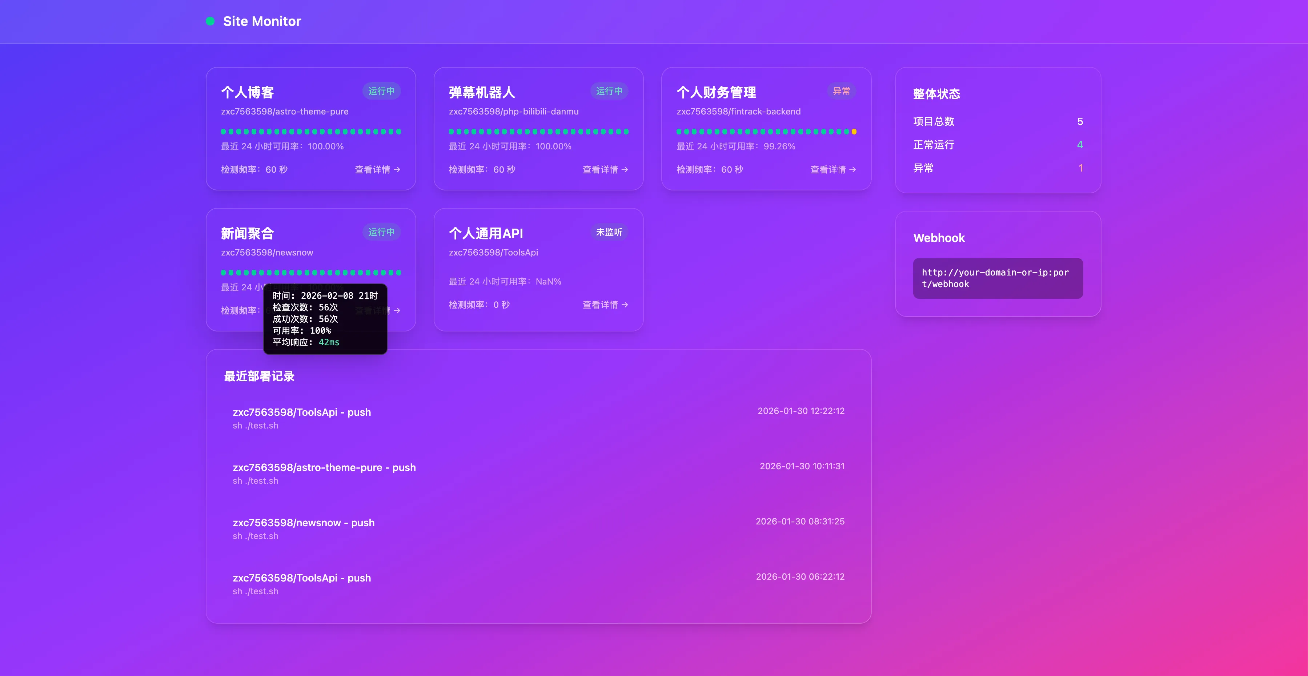The height and width of the screenshot is (676, 1308).
Task: Click the 异常 count in 整体状态 panel
Action: 1080,169
